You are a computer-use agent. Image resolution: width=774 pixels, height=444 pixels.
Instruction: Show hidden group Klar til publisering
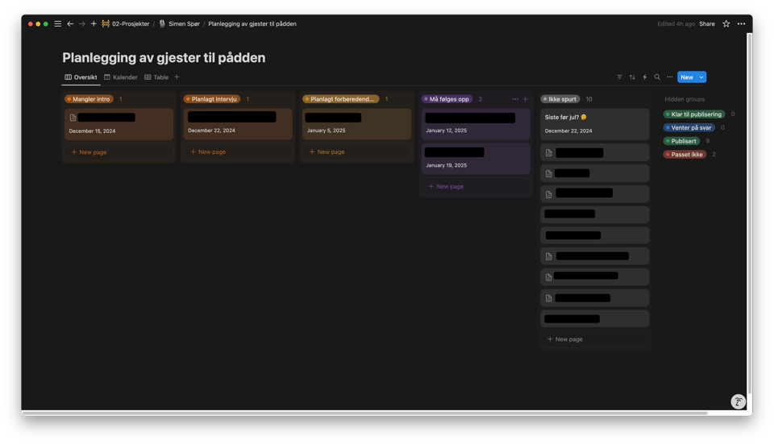click(693, 114)
